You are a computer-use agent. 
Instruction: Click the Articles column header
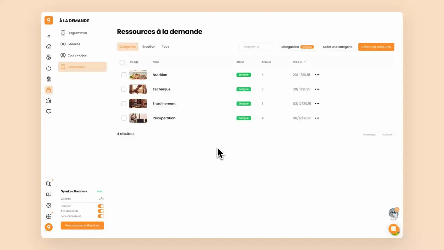pos(266,62)
